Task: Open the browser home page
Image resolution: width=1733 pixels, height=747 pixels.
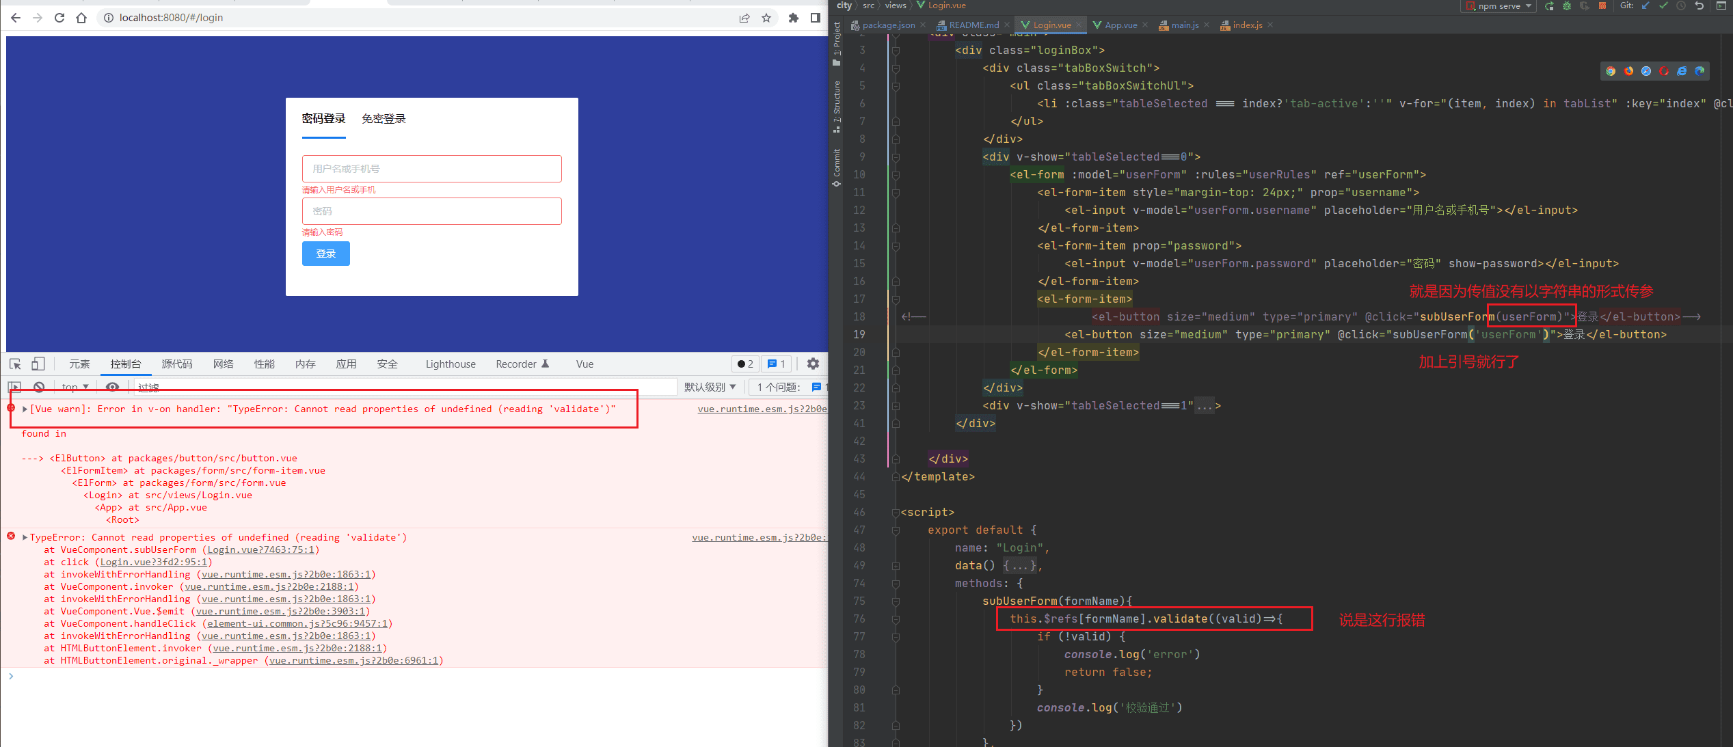Action: pyautogui.click(x=81, y=18)
